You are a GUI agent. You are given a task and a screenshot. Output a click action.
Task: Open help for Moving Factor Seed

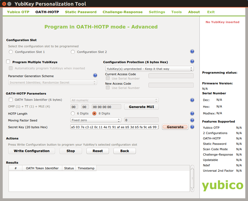tap(192, 120)
